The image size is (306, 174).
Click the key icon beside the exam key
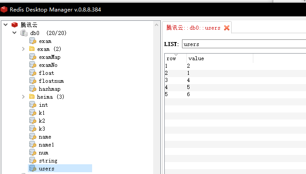tap(33, 41)
